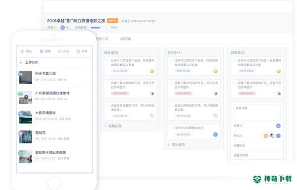Click the orange status badge next to title

[x=112, y=21]
